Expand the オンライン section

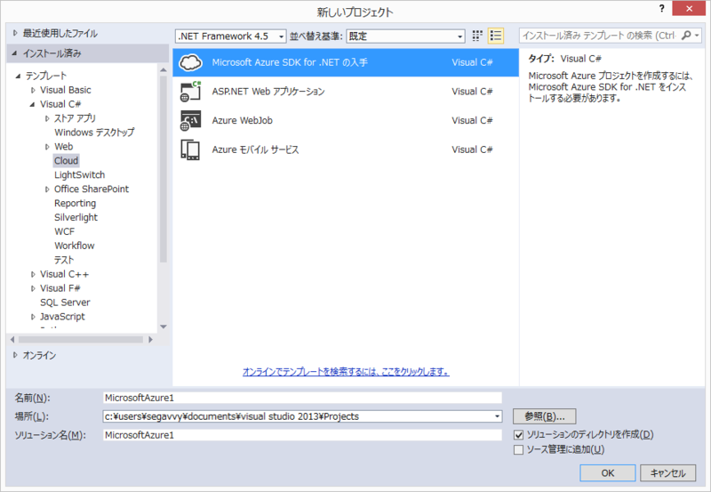pyautogui.click(x=15, y=355)
